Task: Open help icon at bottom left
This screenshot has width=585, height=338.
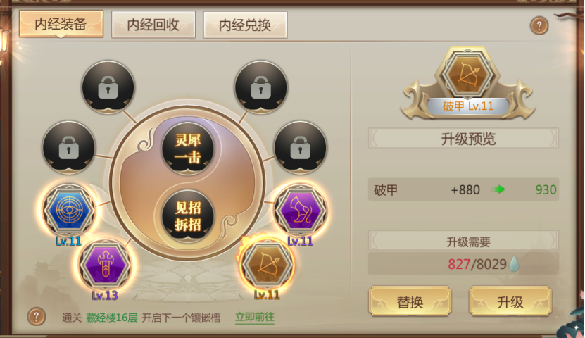Action: (x=36, y=317)
